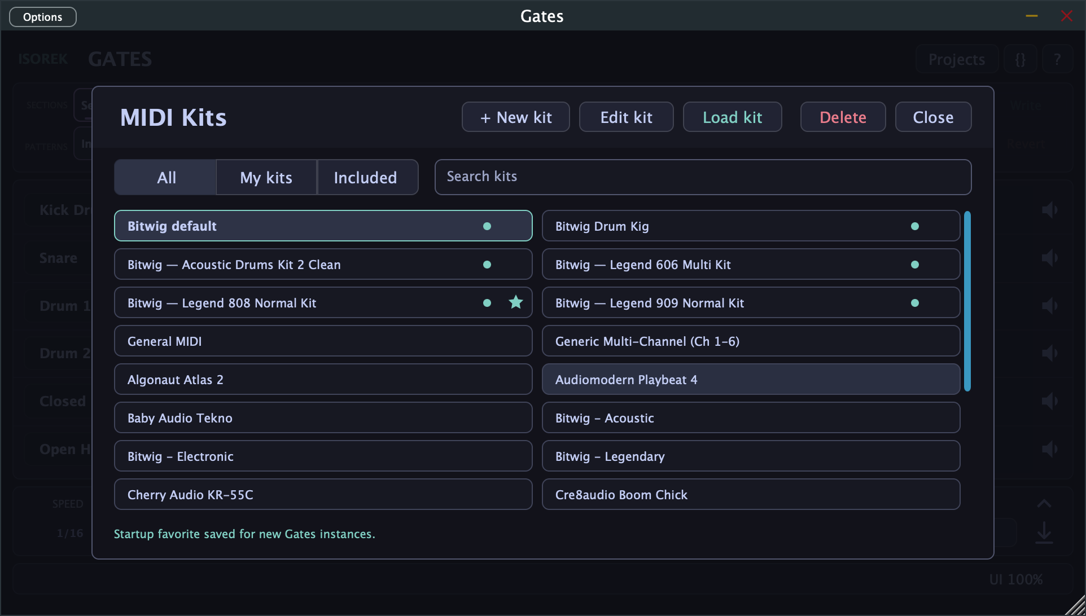Select the Cre8audio Boom Chick kit
1086x616 pixels.
tap(751, 494)
